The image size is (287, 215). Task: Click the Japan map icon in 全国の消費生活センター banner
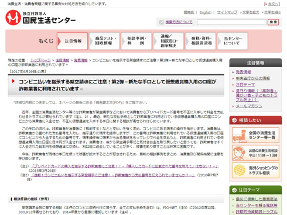[240, 136]
